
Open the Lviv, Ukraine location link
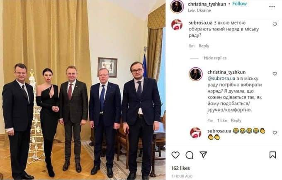(199, 10)
